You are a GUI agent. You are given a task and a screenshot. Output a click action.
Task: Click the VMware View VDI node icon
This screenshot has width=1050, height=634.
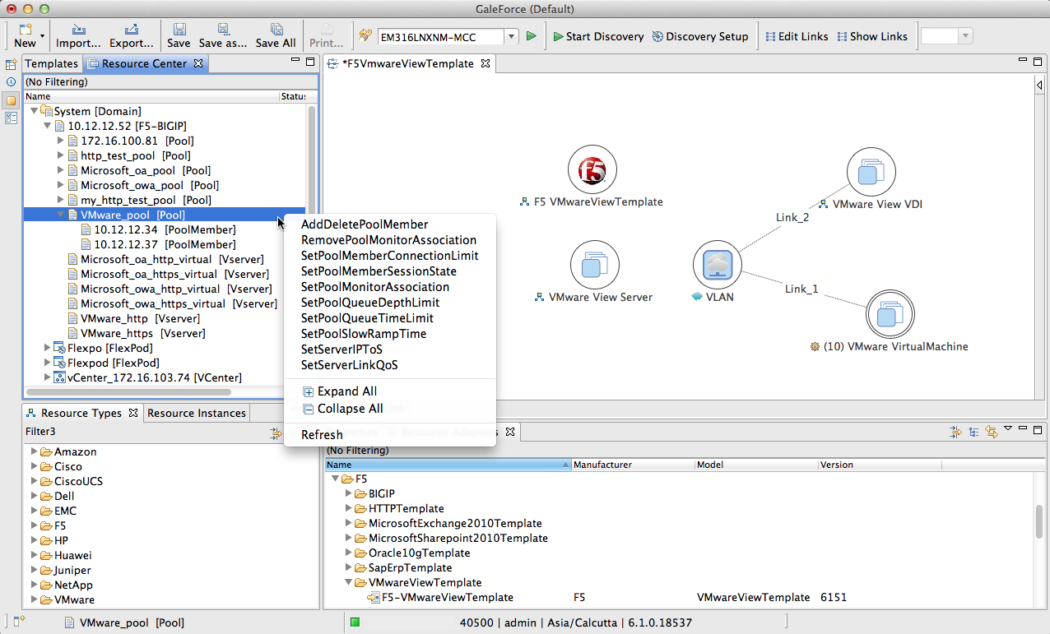[x=871, y=173]
